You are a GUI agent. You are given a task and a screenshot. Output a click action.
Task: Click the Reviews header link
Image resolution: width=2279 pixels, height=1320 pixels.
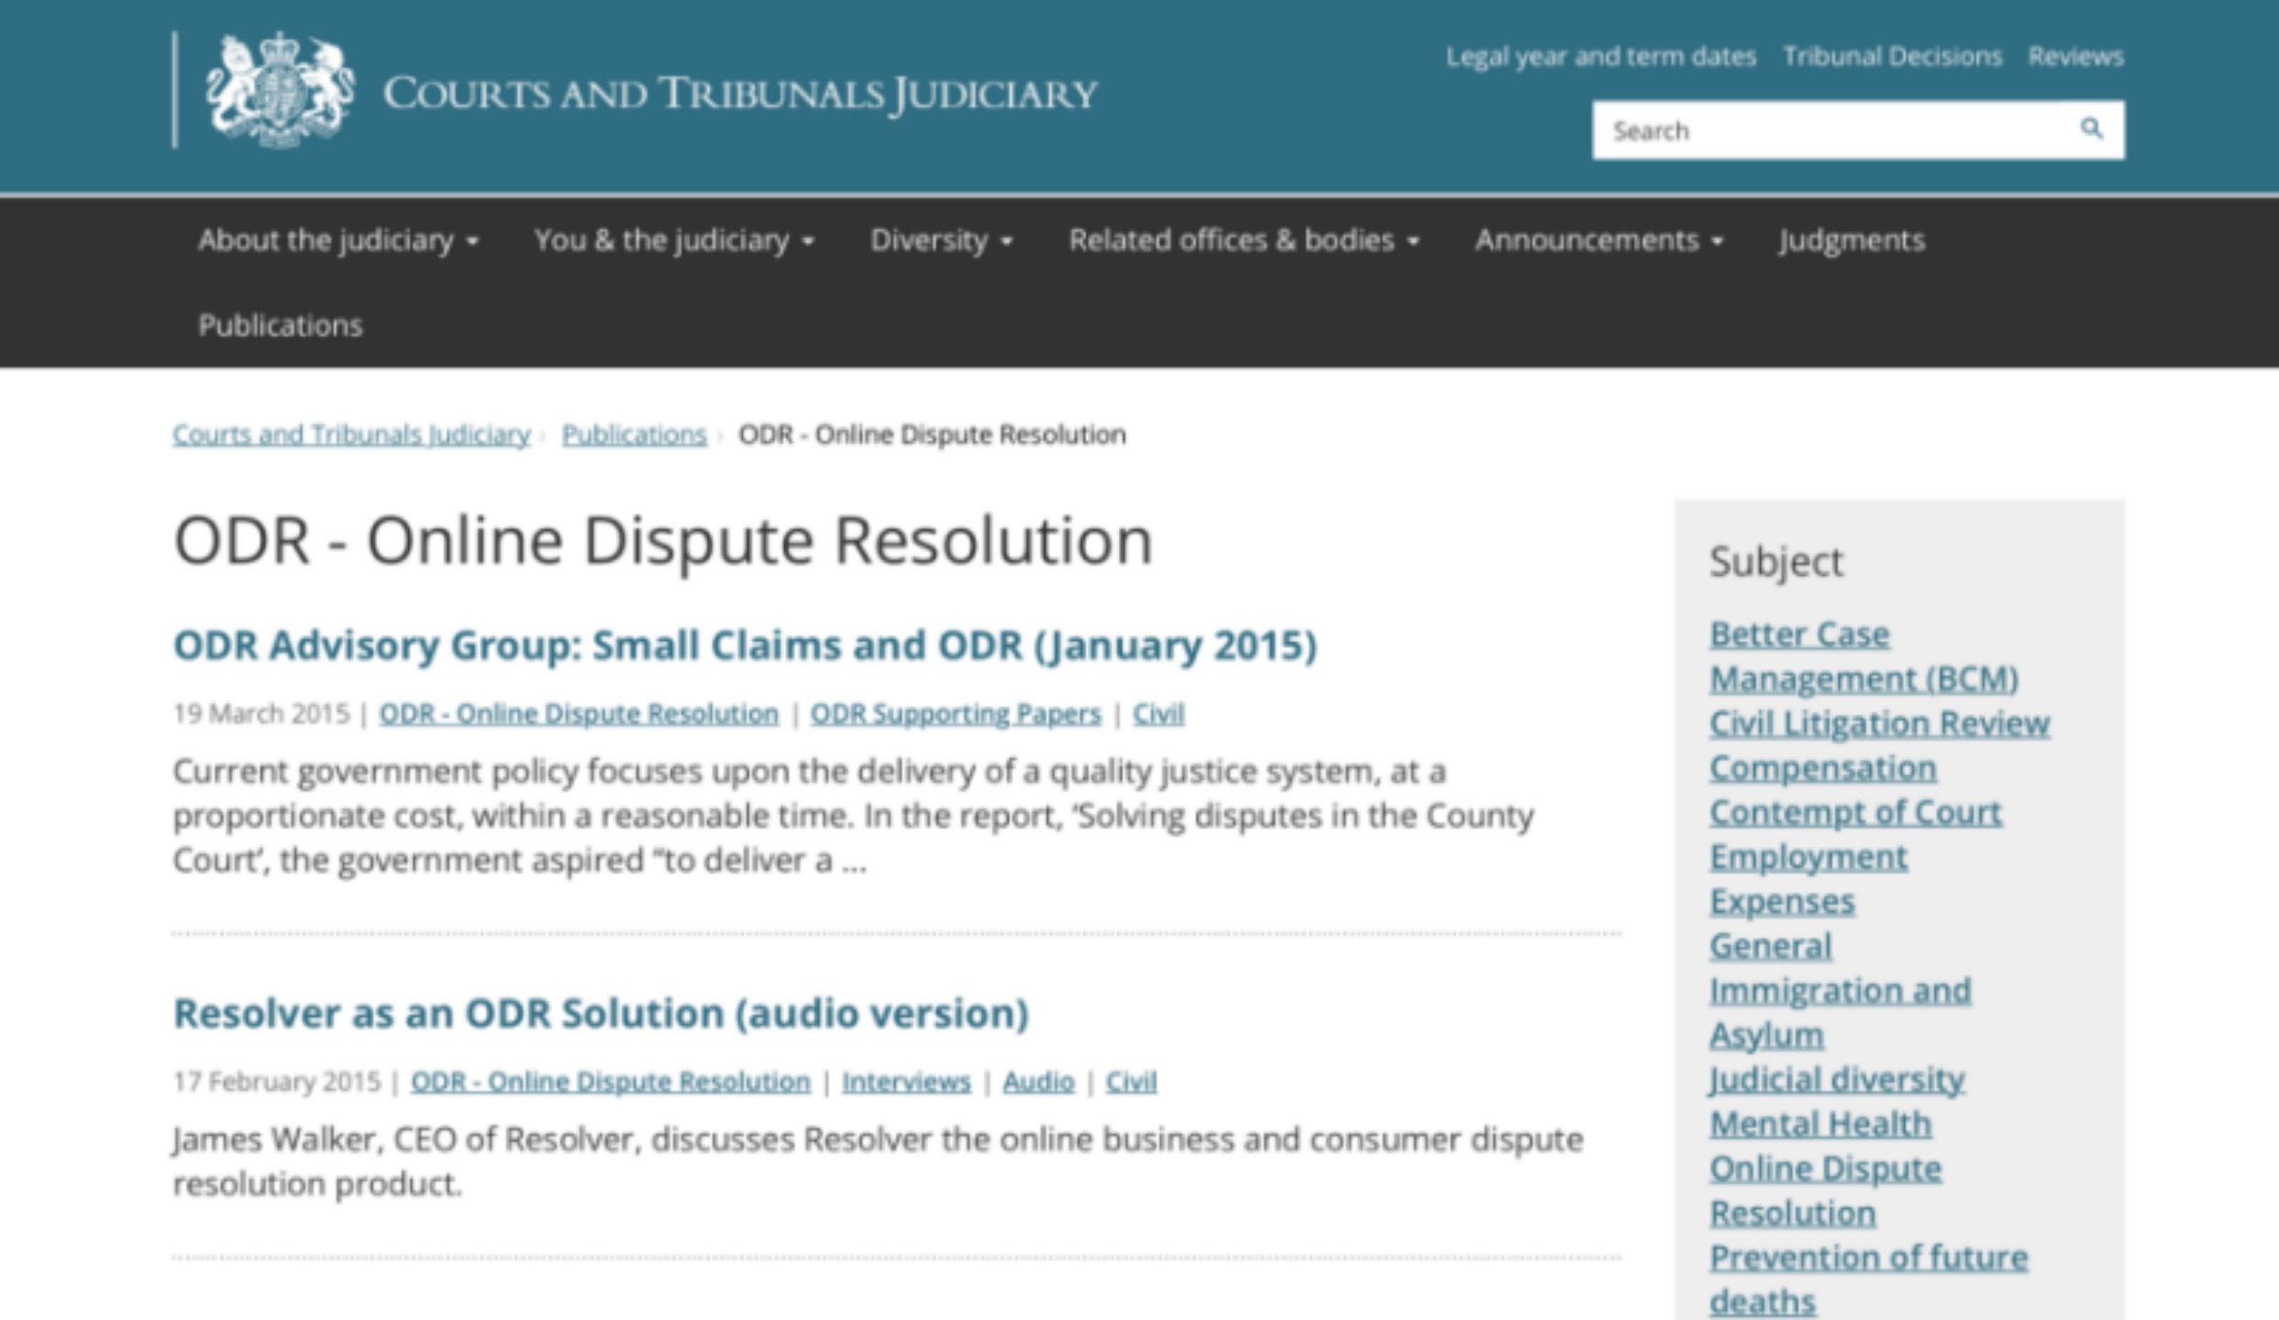(x=2075, y=57)
